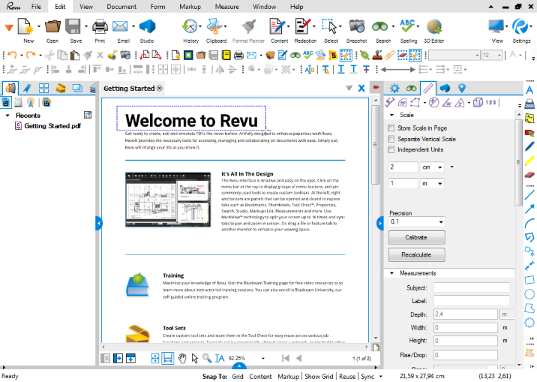Click the Recalculate button
537x382 pixels.
coord(416,255)
